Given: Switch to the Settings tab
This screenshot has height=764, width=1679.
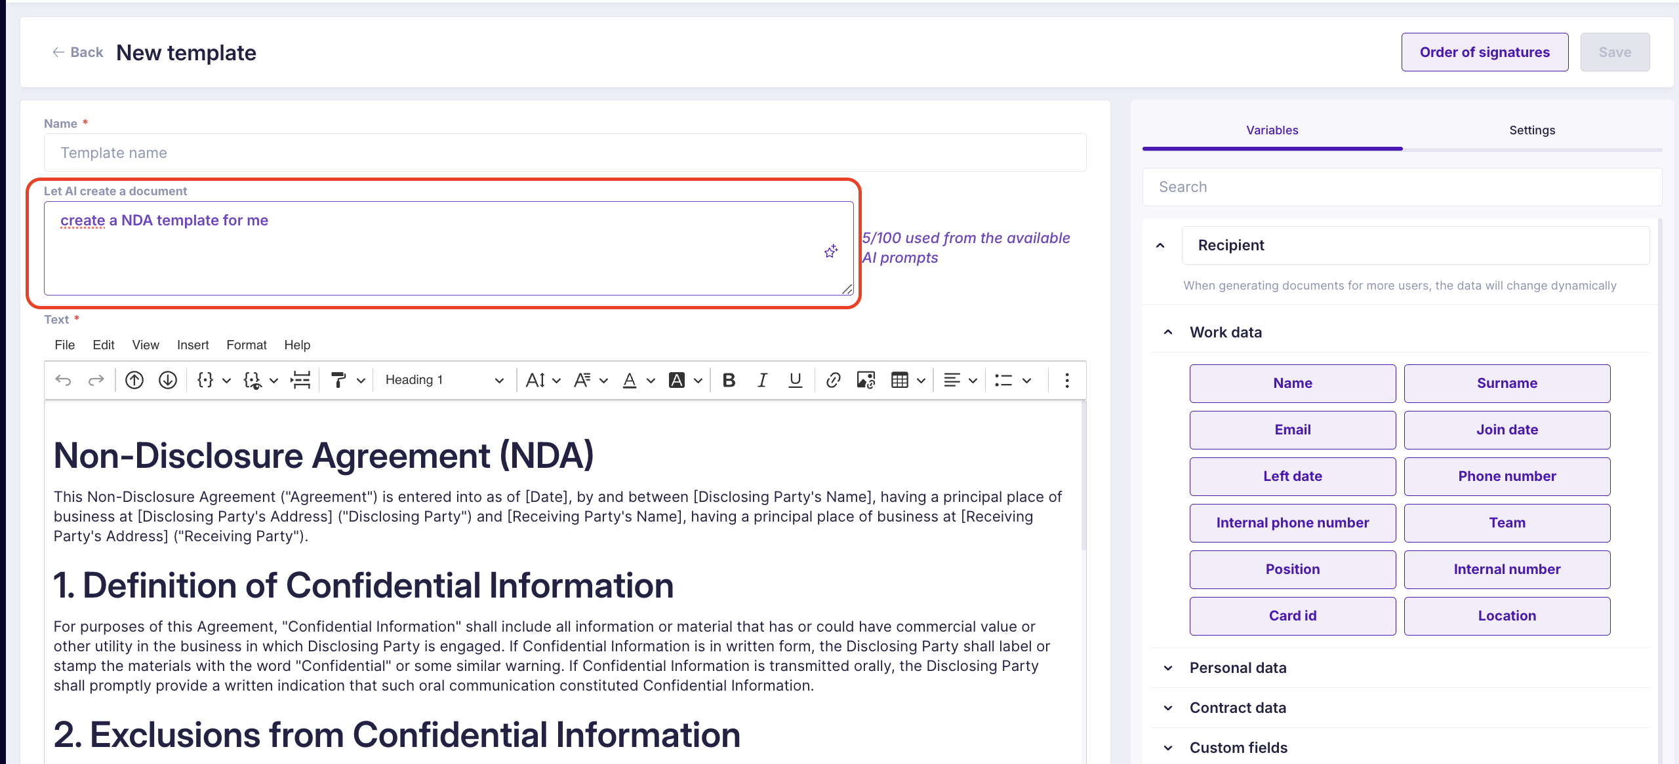Looking at the screenshot, I should pyautogui.click(x=1532, y=130).
